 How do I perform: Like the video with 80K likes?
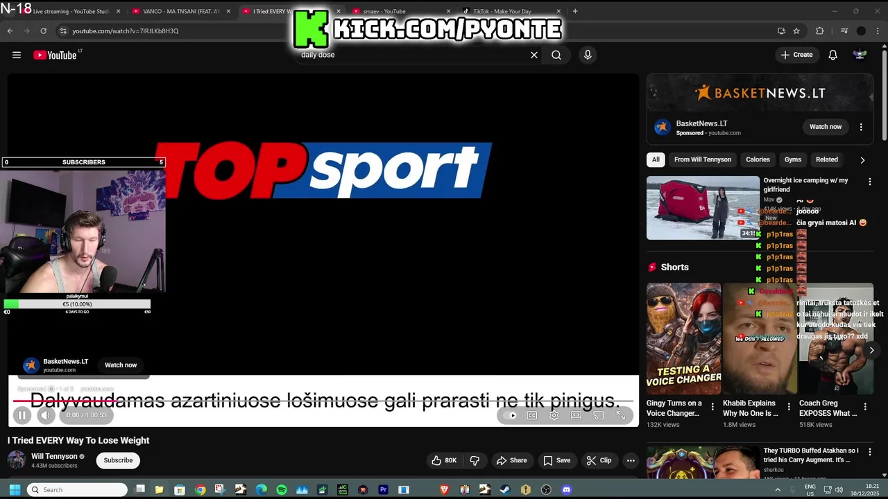click(x=443, y=460)
